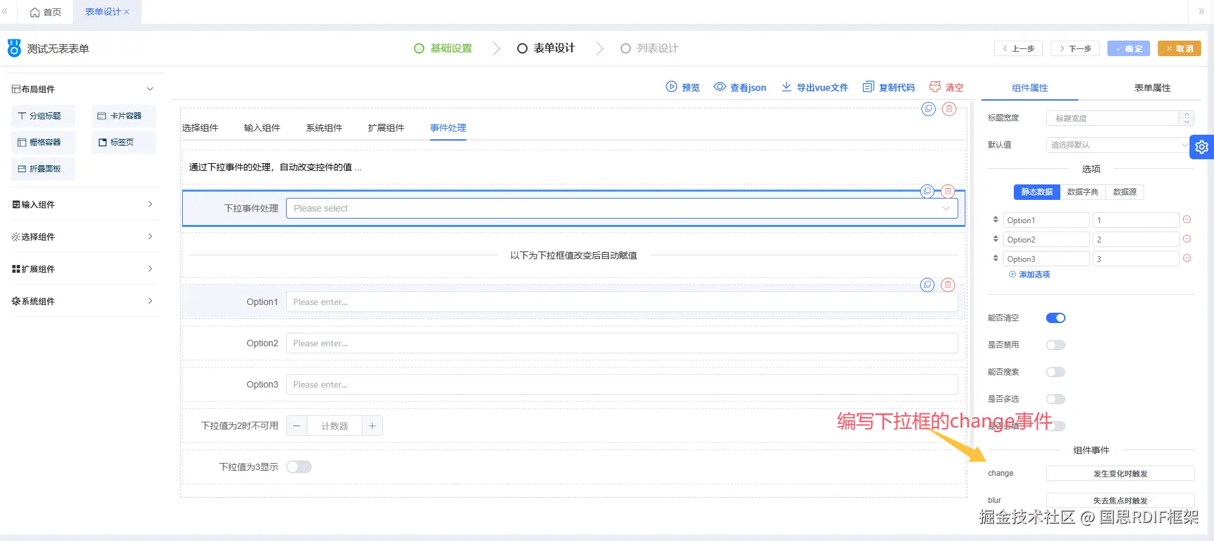The height and width of the screenshot is (541, 1214).
Task: Toggle the 能否清空 switch off
Action: pyautogui.click(x=1056, y=318)
